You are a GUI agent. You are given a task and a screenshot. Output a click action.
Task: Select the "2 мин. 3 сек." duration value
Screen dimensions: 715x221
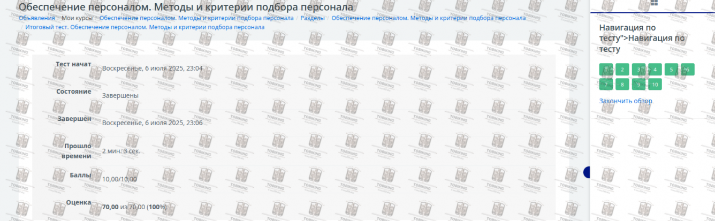121,151
